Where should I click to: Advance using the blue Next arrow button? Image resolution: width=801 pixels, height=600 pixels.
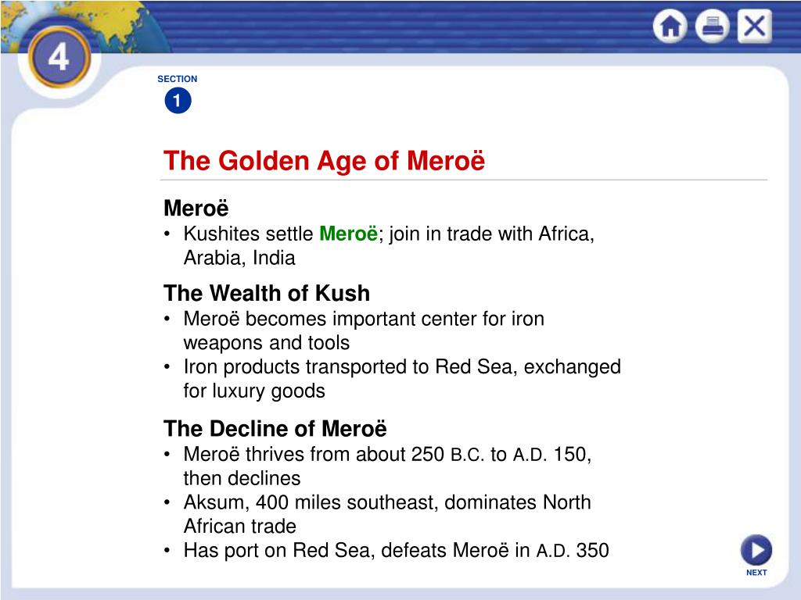(756, 550)
